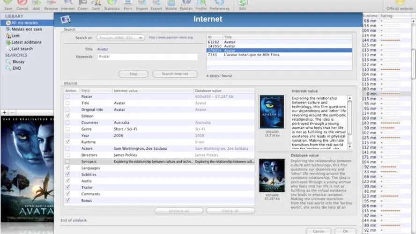Toggle the Countries row checkbox
This screenshot has width=416, height=234.
pyautogui.click(x=67, y=123)
